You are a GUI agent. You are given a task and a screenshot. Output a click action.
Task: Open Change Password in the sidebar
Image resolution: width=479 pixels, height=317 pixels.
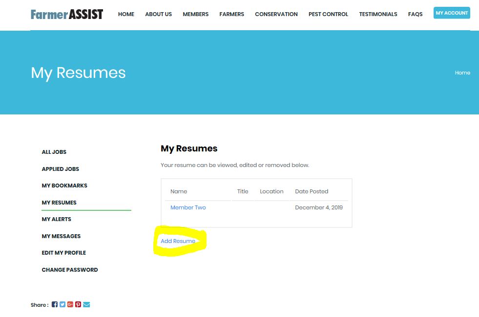click(70, 270)
